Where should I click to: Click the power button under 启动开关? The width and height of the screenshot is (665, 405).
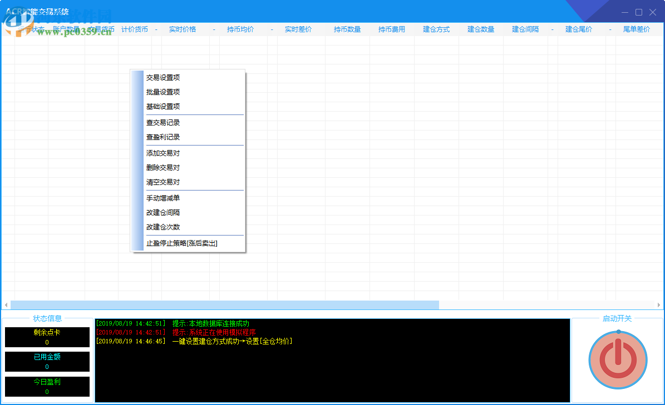pos(618,360)
